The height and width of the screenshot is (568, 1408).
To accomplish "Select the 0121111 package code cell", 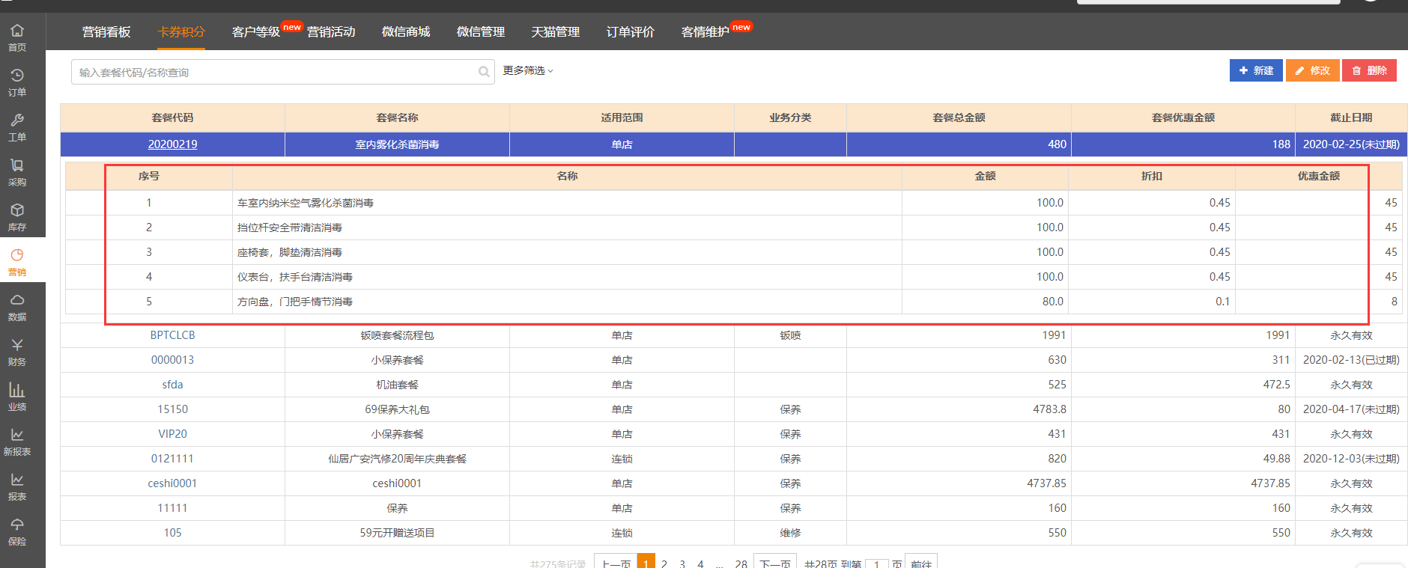I will (172, 459).
